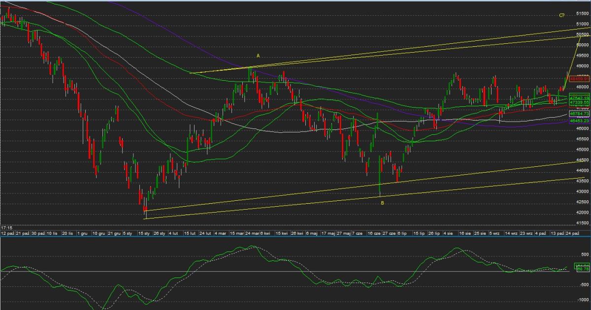The width and height of the screenshot is (591, 310).
Task: Select the 42000 level on price axis
Action: pos(583,213)
